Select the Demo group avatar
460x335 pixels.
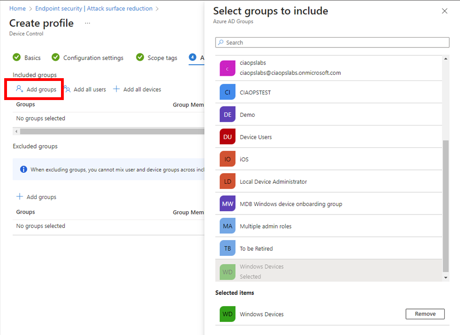(x=228, y=114)
